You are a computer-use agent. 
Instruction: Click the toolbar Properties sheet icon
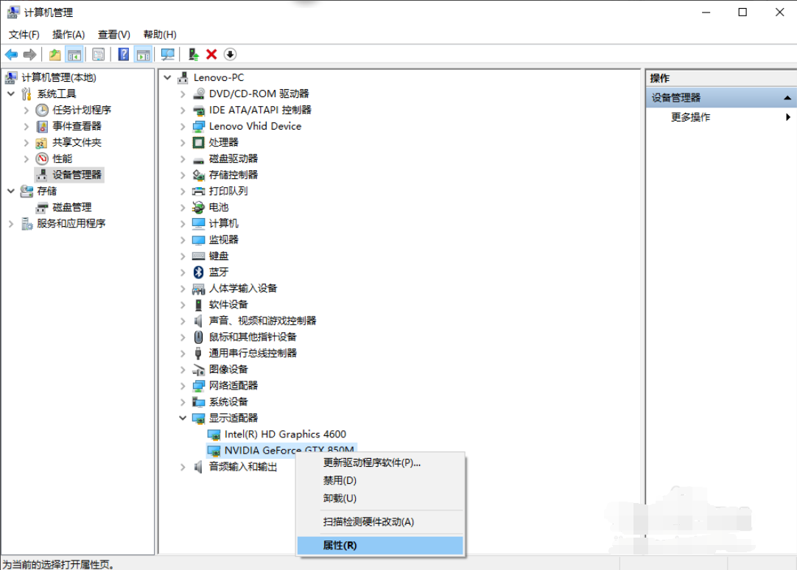(99, 54)
